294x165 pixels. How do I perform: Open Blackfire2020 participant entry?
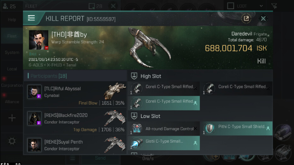pos(75,121)
